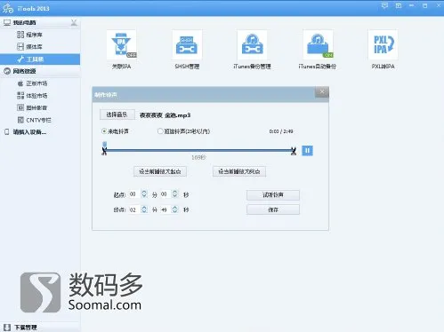444x332 pixels.
Task: Click the 169秒 duration label
Action: pyautogui.click(x=198, y=157)
